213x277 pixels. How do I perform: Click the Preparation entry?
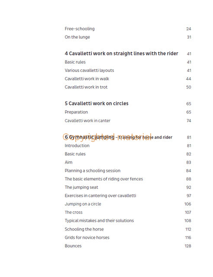(76, 112)
